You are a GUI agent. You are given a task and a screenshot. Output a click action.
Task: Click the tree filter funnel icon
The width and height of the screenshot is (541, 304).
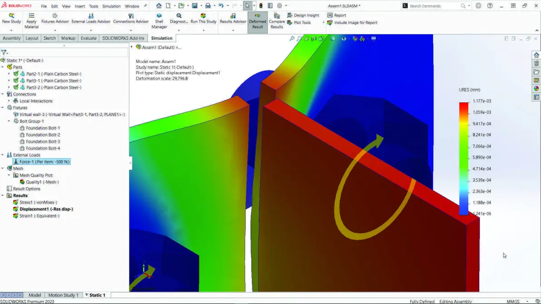click(x=4, y=53)
